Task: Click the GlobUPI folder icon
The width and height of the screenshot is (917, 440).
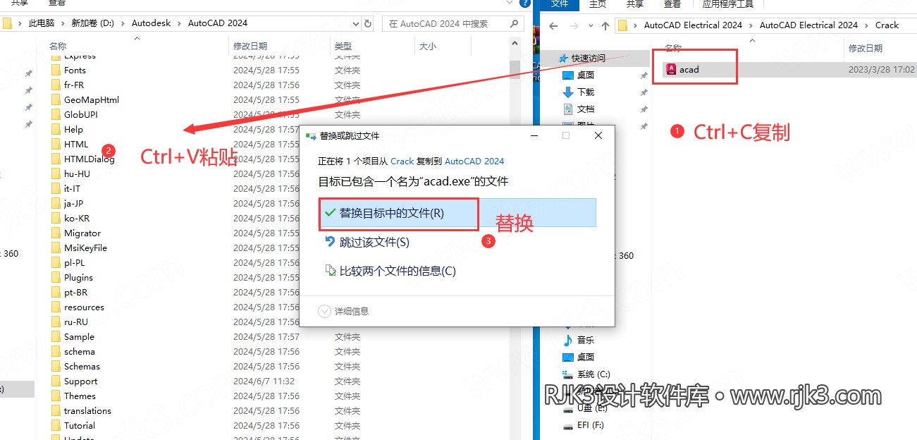Action: [56, 114]
